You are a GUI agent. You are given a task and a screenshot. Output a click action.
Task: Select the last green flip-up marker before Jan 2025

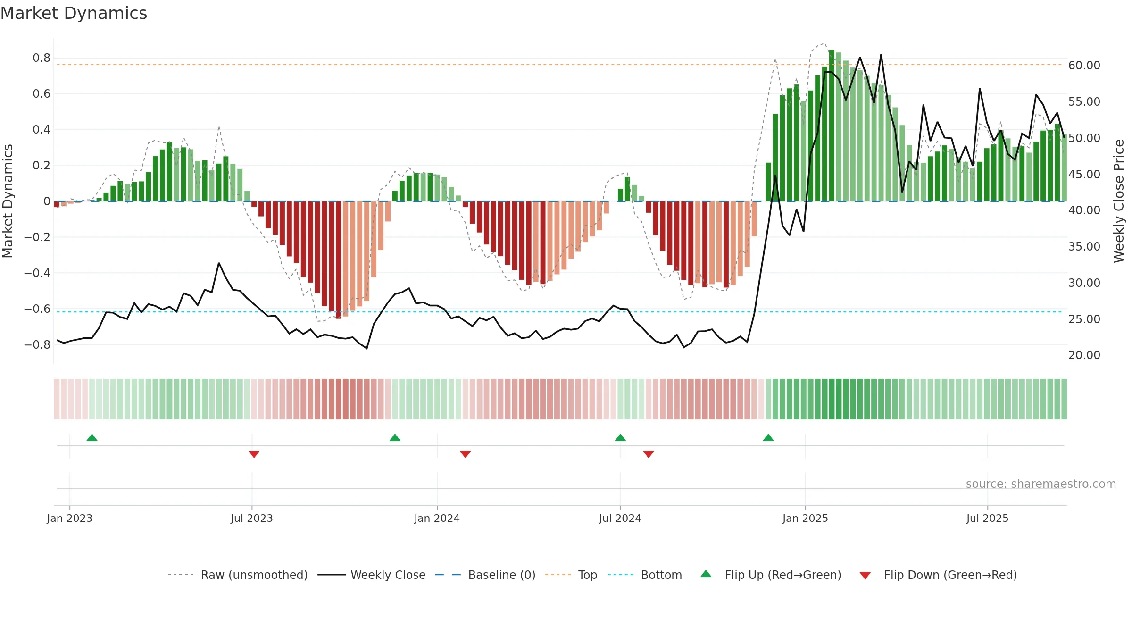[768, 437]
